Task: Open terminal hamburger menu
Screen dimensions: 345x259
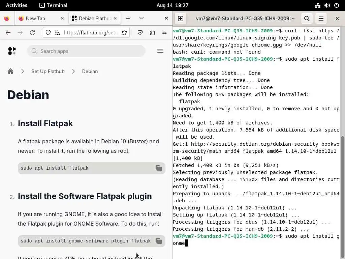Action: click(x=321, y=19)
